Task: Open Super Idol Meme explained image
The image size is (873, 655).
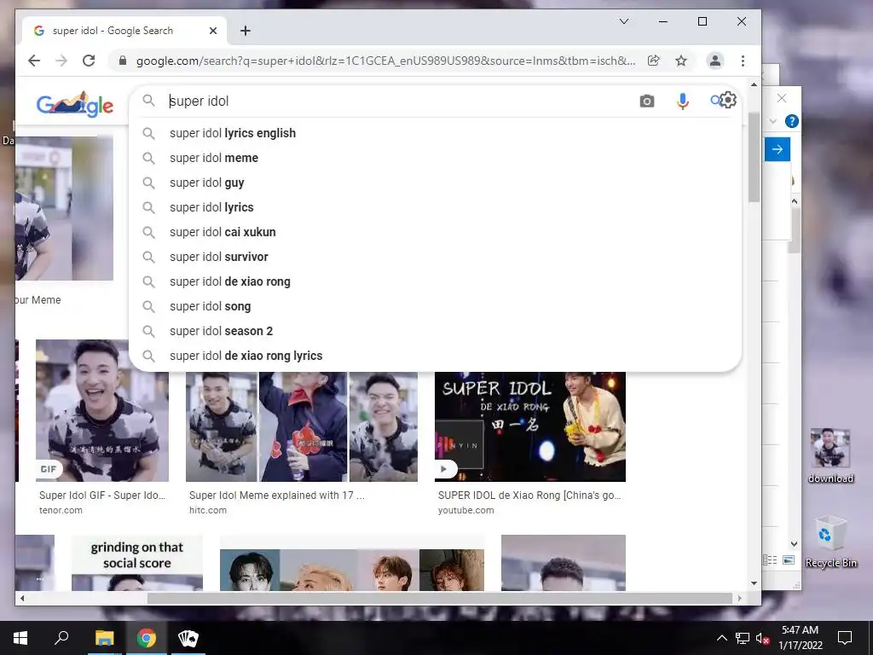Action: pyautogui.click(x=302, y=426)
